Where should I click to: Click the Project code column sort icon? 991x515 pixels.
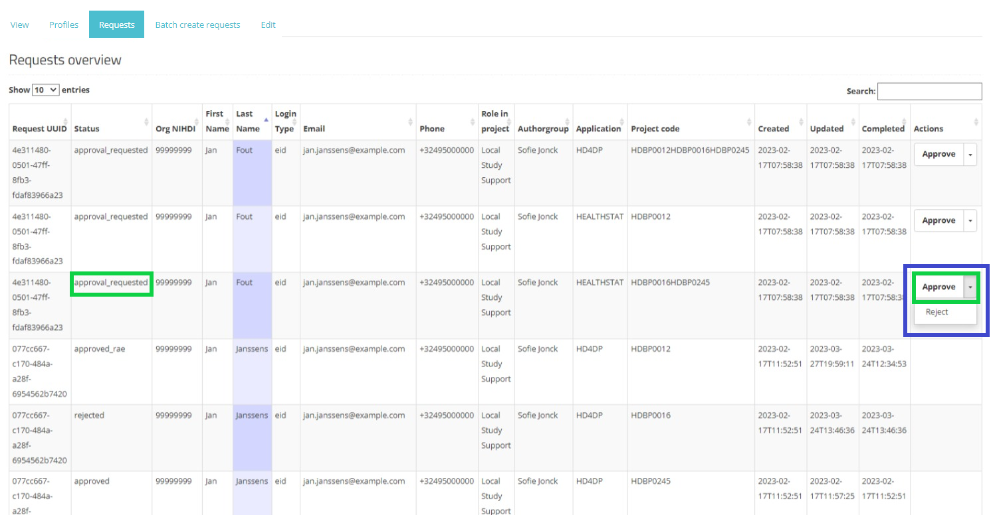pyautogui.click(x=749, y=121)
